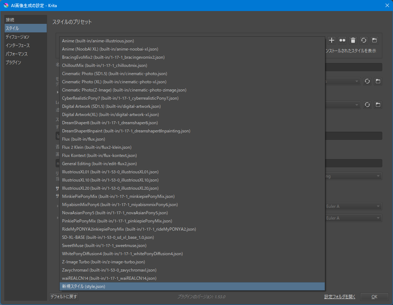Open the lower Euler A sampler dropdown
This screenshot has width=393, height=305.
click(x=353, y=218)
